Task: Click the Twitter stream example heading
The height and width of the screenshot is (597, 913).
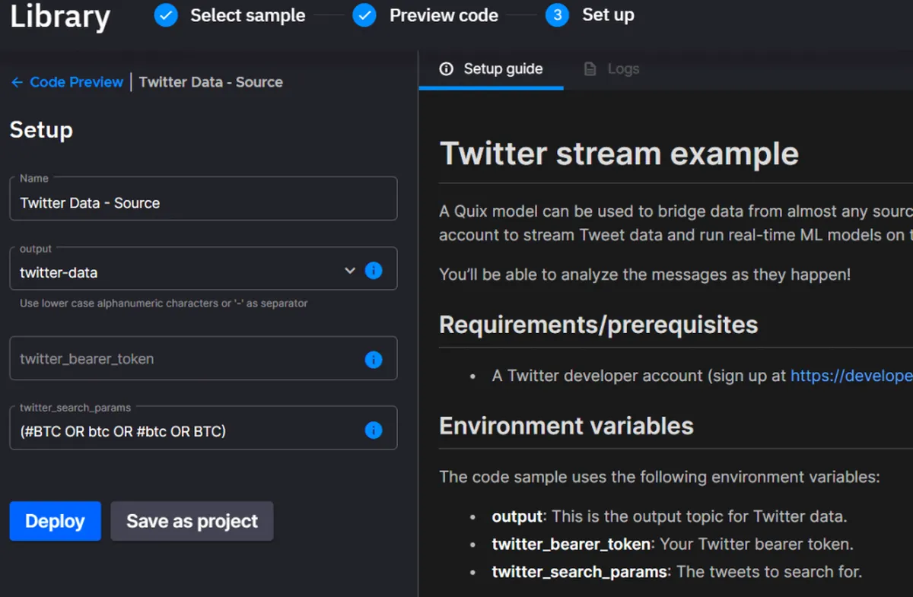Action: 619,154
